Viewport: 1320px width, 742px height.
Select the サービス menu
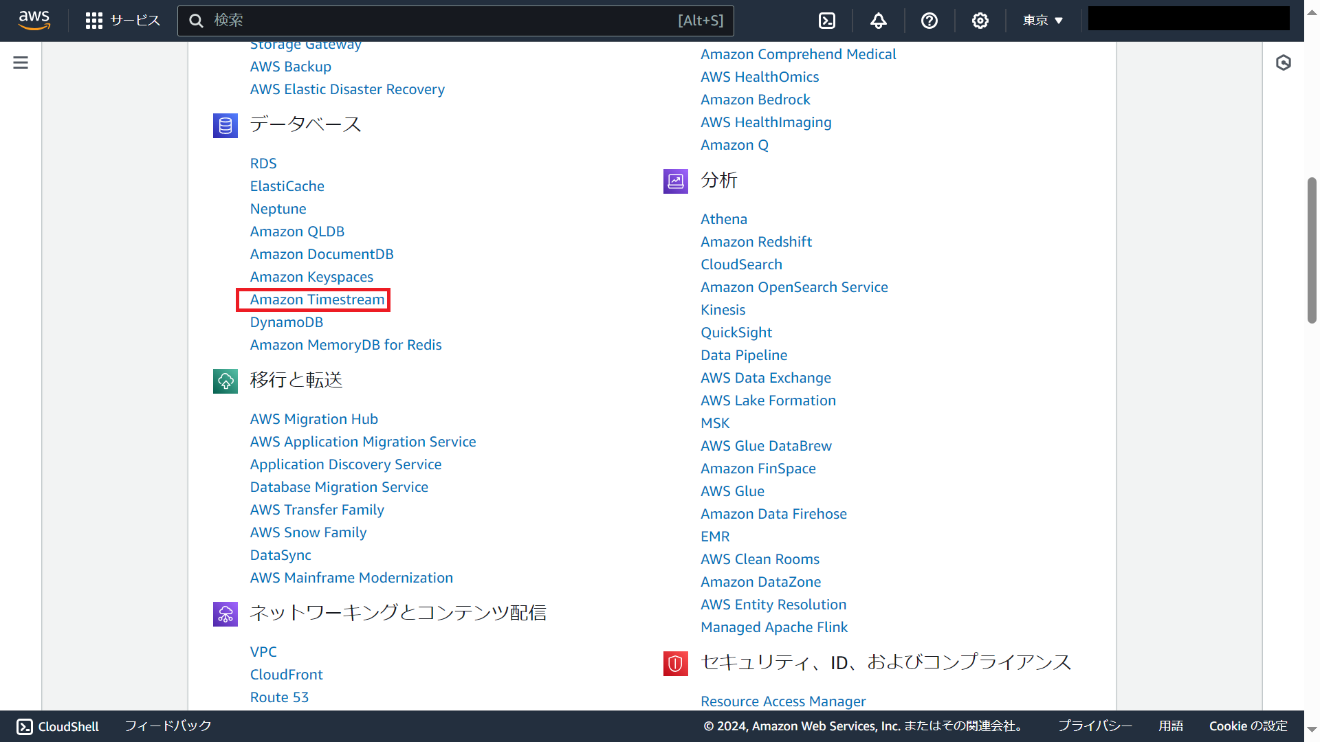[x=135, y=21]
